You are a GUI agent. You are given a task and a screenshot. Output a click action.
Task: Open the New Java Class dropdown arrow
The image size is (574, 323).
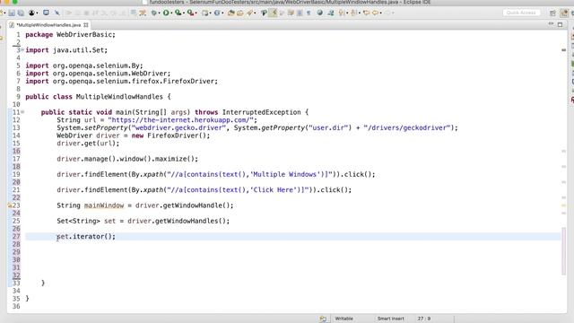tap(222, 13)
